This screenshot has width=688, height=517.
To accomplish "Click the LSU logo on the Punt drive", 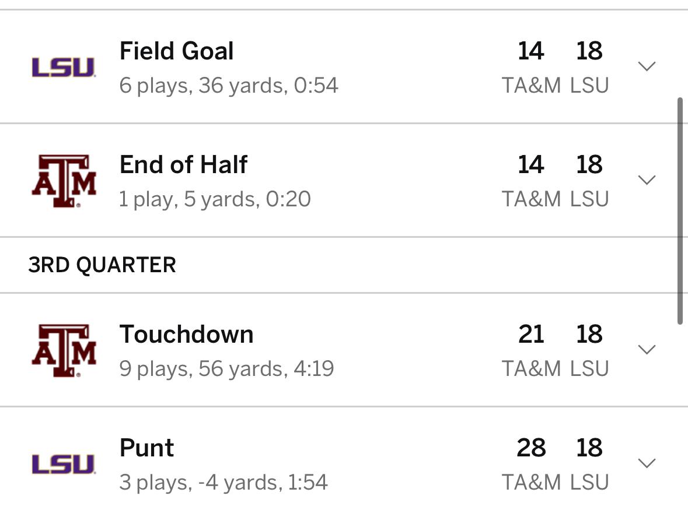I will [x=63, y=465].
